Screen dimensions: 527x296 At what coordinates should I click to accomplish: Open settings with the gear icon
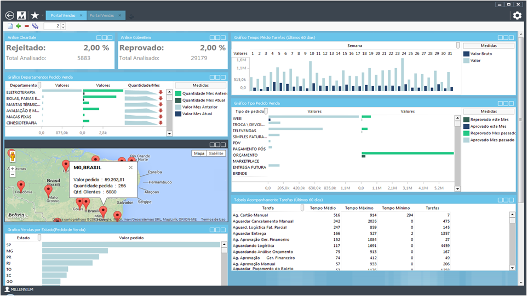coord(517,15)
